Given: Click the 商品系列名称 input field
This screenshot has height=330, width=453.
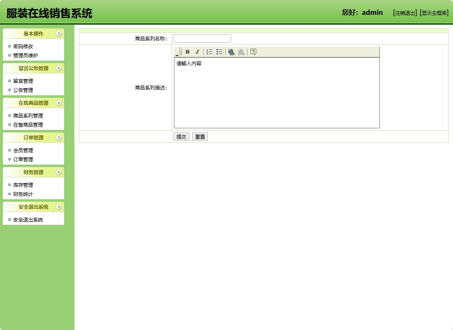Looking at the screenshot, I should [x=202, y=38].
